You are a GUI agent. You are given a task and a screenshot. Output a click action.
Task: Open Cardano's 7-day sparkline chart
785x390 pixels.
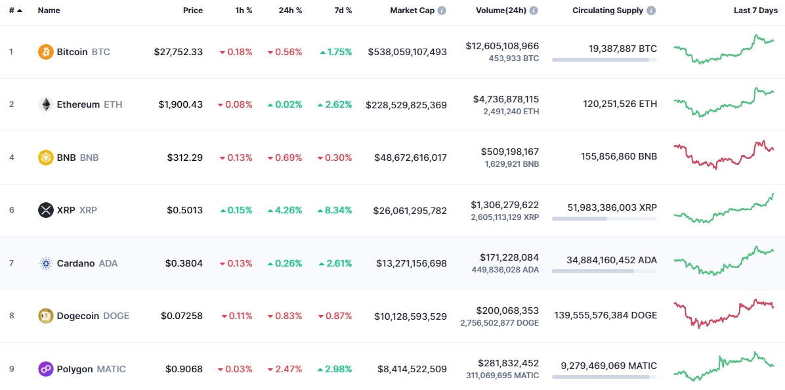[x=724, y=261]
